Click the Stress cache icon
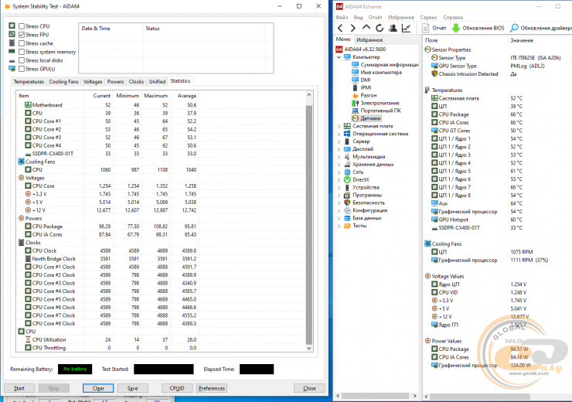 (x=12, y=43)
